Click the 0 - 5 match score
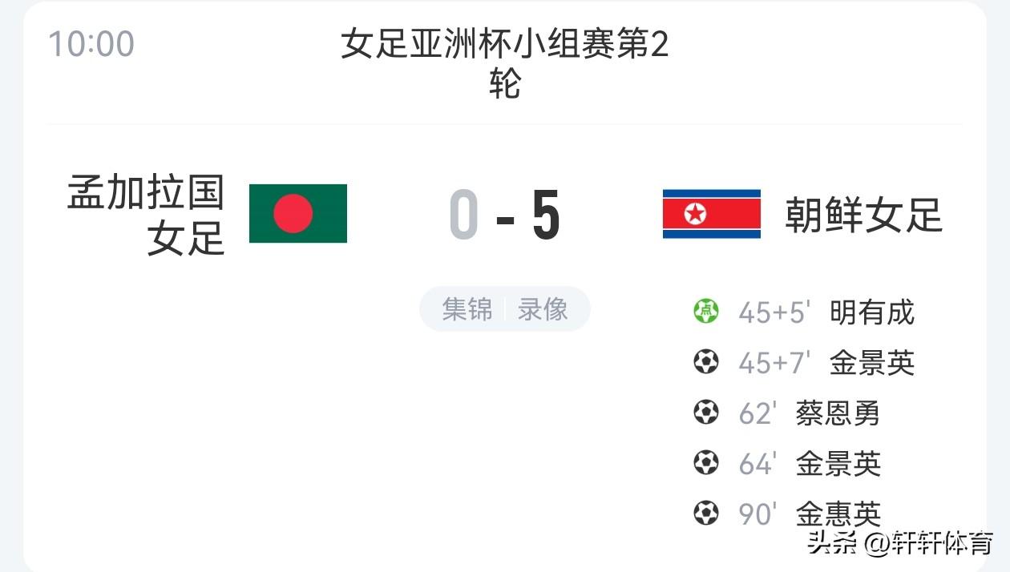1010x572 pixels. (x=505, y=216)
